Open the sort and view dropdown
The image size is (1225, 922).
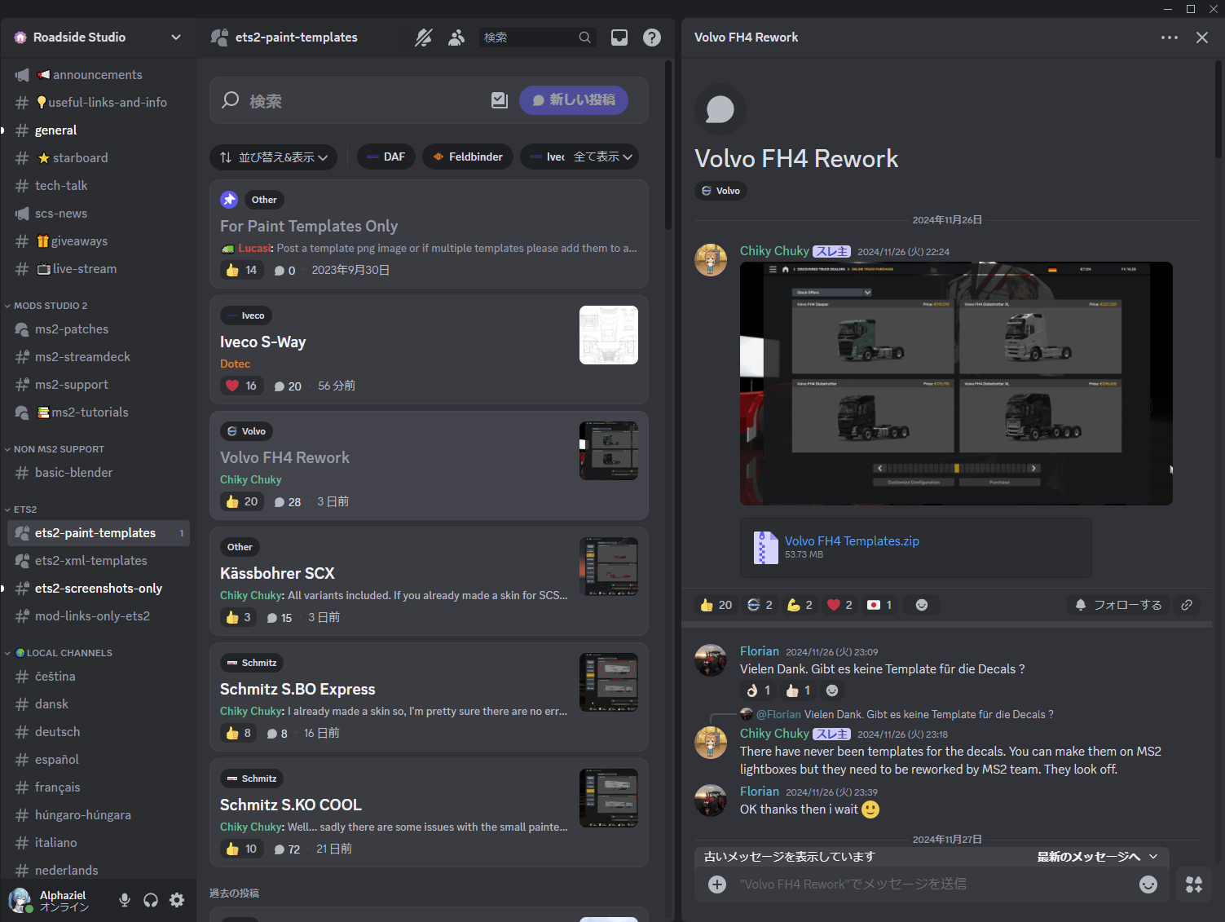274,157
